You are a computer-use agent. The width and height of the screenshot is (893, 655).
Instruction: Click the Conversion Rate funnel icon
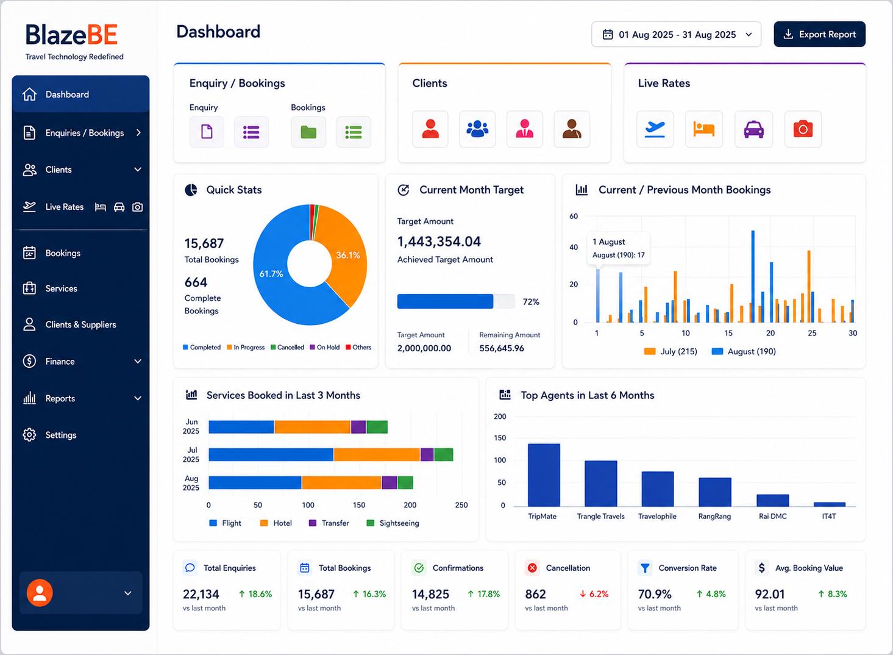(x=645, y=568)
